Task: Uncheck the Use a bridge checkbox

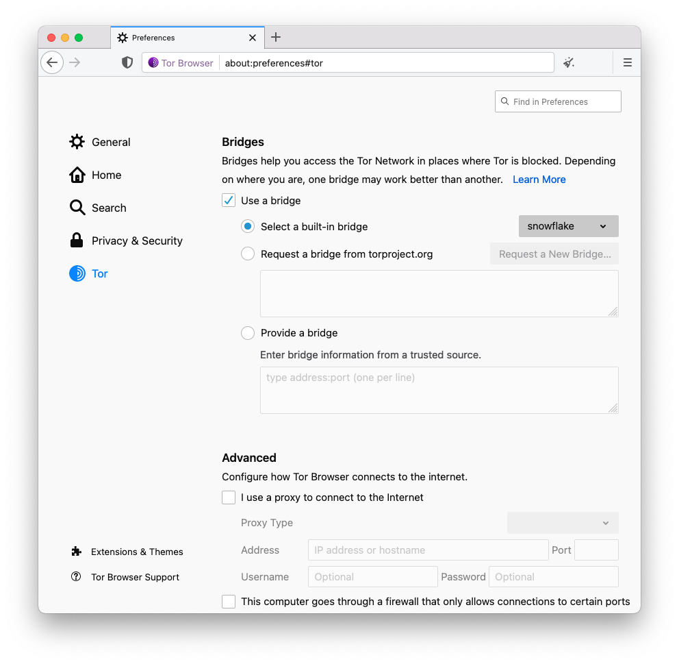Action: (229, 201)
